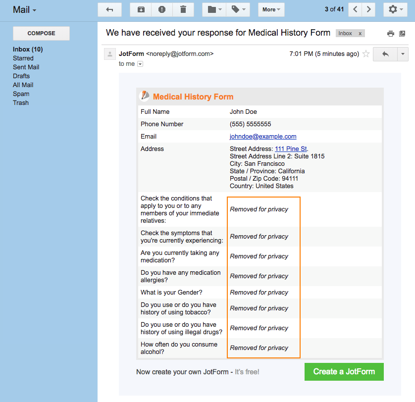Open Drafts folder
The width and height of the screenshot is (415, 402).
coord(21,76)
